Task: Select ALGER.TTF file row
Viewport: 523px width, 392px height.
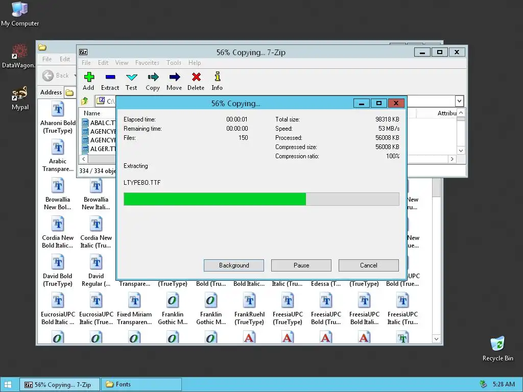Action: pos(99,149)
